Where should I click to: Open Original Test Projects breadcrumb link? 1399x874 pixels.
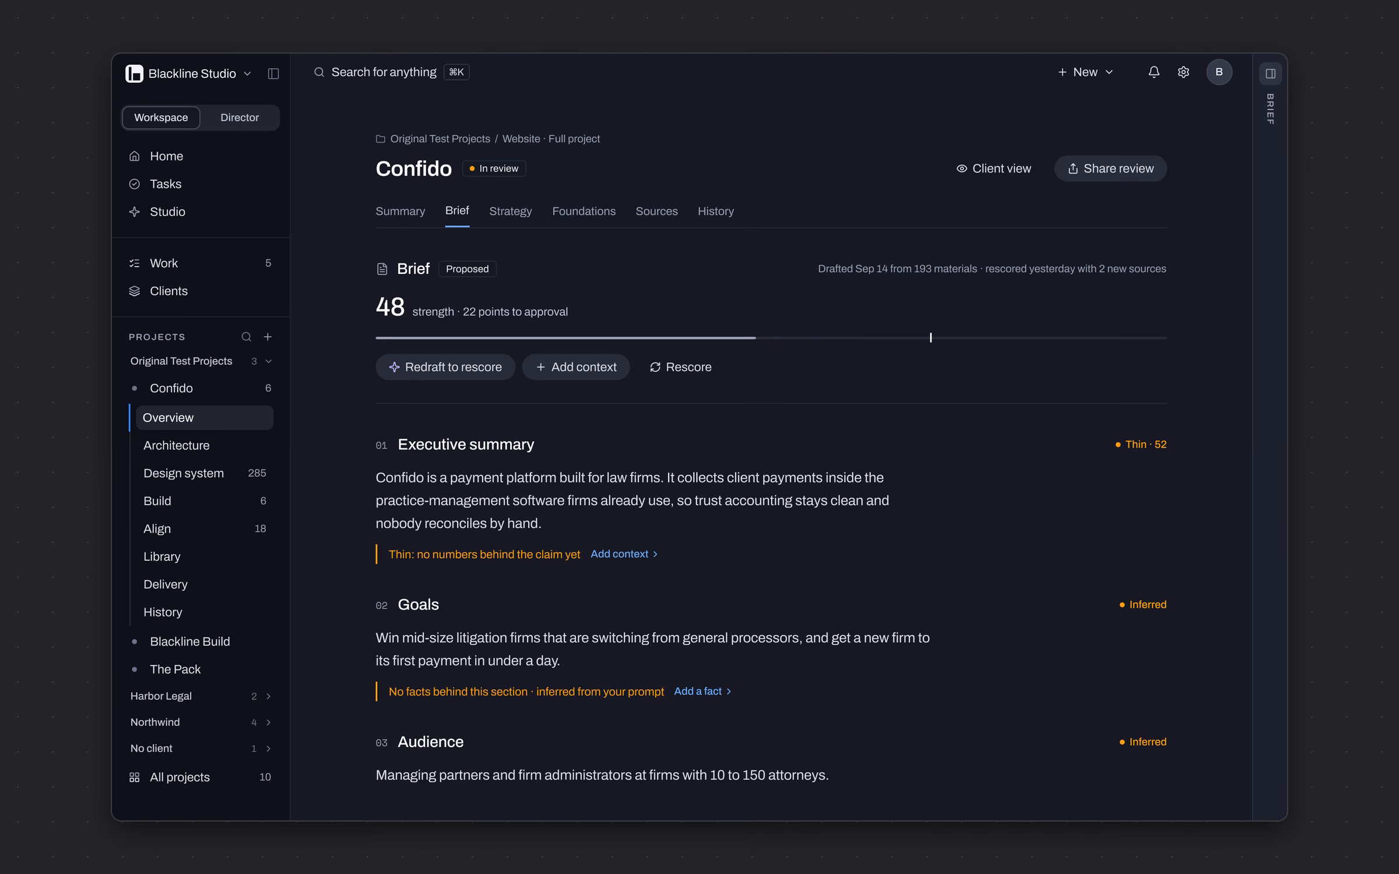pos(440,139)
